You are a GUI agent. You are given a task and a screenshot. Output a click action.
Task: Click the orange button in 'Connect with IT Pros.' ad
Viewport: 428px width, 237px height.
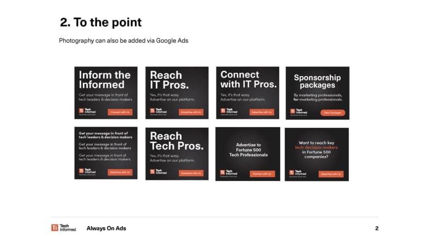tap(262, 112)
